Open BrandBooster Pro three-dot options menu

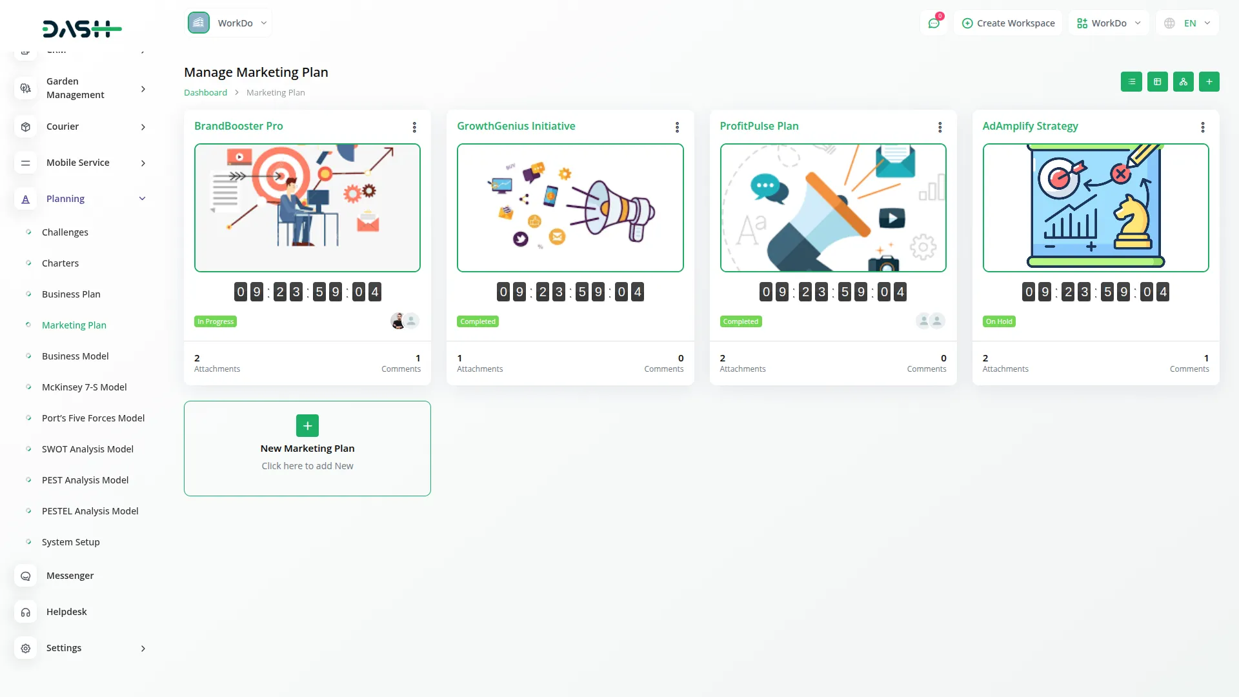[x=414, y=127]
